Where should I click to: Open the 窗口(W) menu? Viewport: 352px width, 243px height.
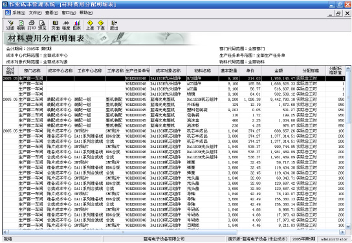point(69,13)
